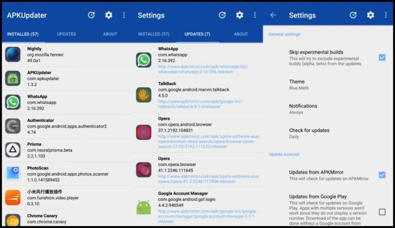Go back using arrow in Settings panel
395x228 pixels.
click(x=273, y=15)
